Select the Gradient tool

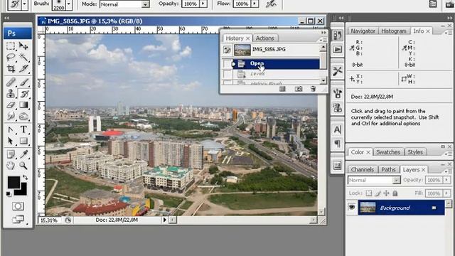pyautogui.click(x=23, y=105)
